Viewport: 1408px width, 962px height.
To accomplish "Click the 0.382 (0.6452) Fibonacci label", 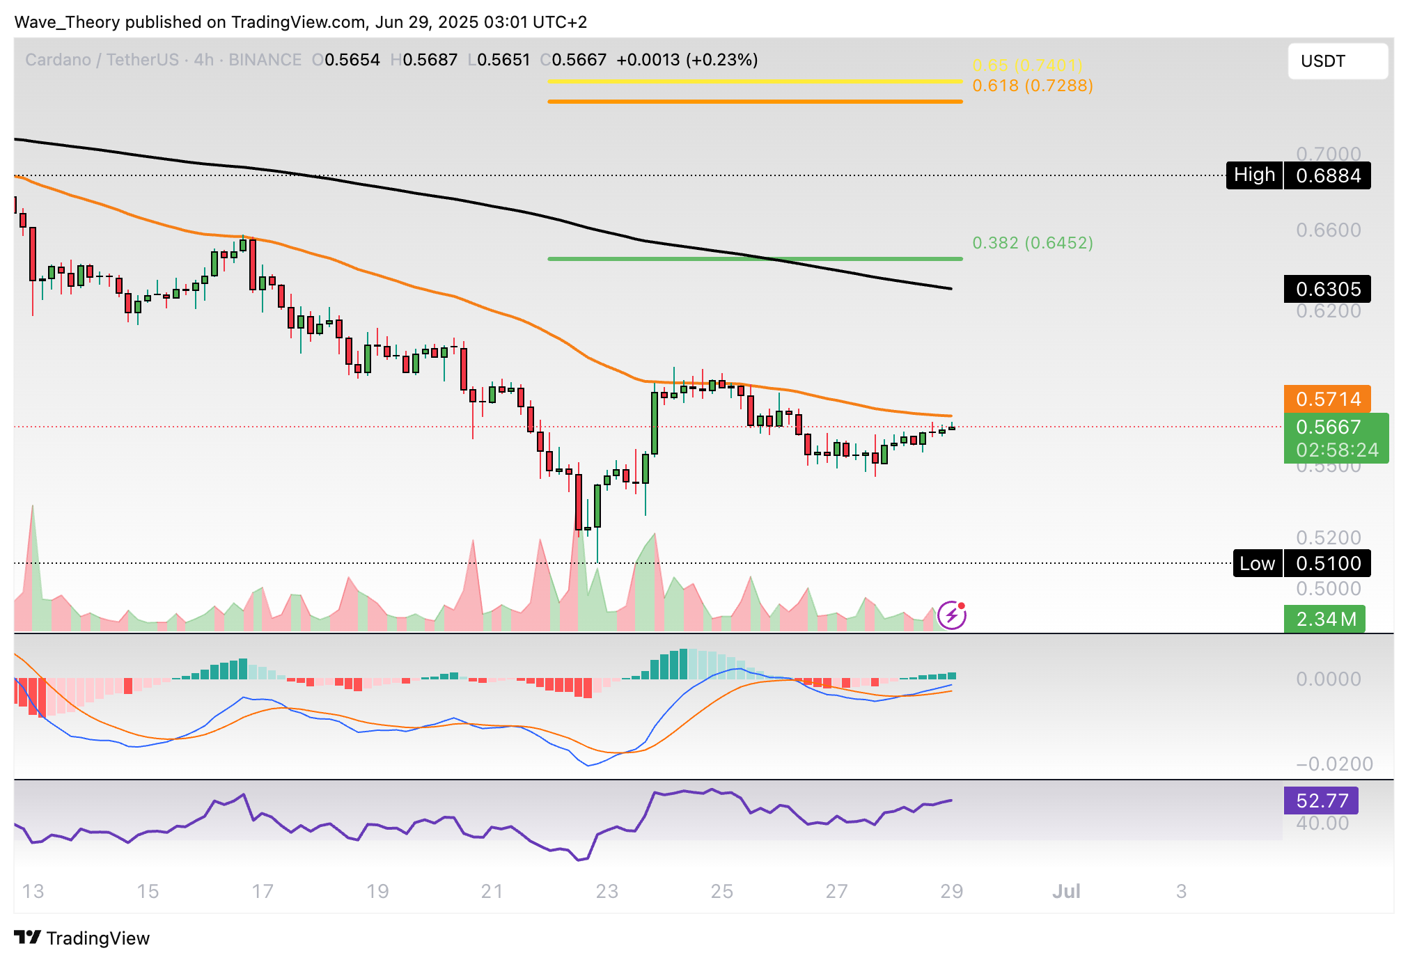I will 1033,242.
